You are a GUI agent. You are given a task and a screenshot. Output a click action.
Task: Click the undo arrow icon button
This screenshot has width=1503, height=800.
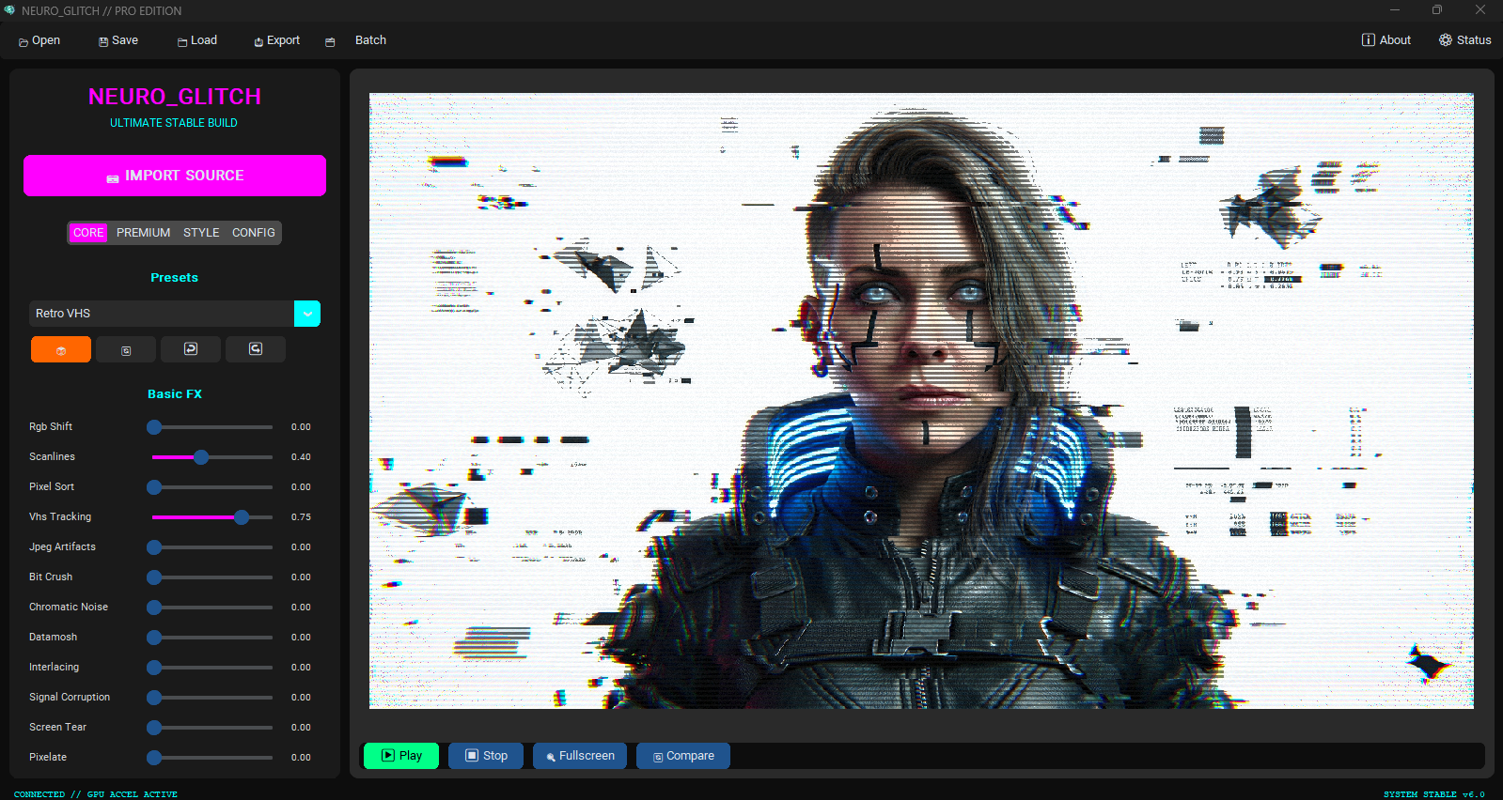tap(191, 349)
